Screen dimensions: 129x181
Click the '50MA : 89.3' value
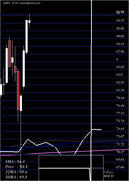16,177
